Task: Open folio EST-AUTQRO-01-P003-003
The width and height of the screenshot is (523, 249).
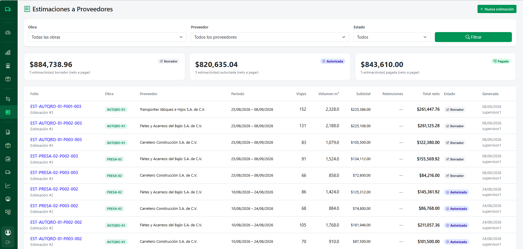Action: click(56, 140)
